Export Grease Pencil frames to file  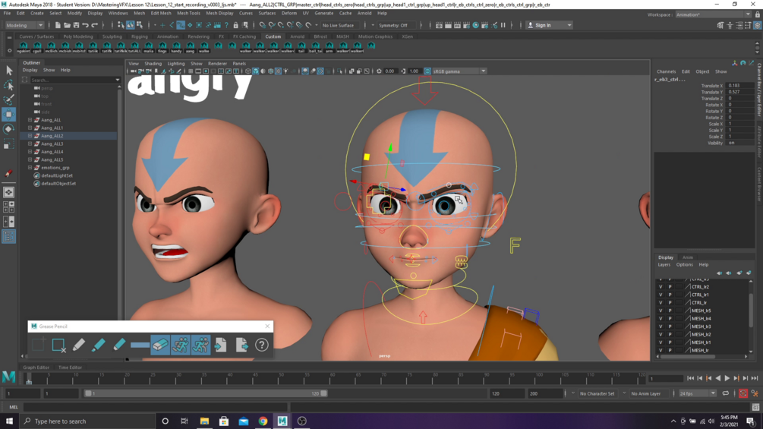pyautogui.click(x=241, y=345)
